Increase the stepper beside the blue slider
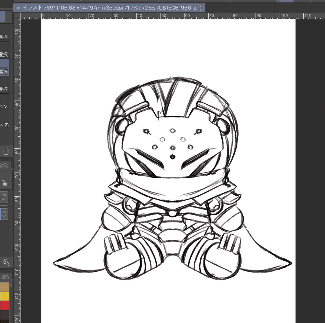 pos(4,212)
